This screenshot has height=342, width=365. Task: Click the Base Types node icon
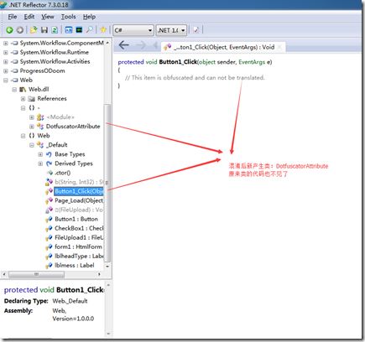(x=49, y=154)
